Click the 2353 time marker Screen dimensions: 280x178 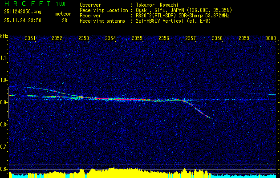[84, 38]
